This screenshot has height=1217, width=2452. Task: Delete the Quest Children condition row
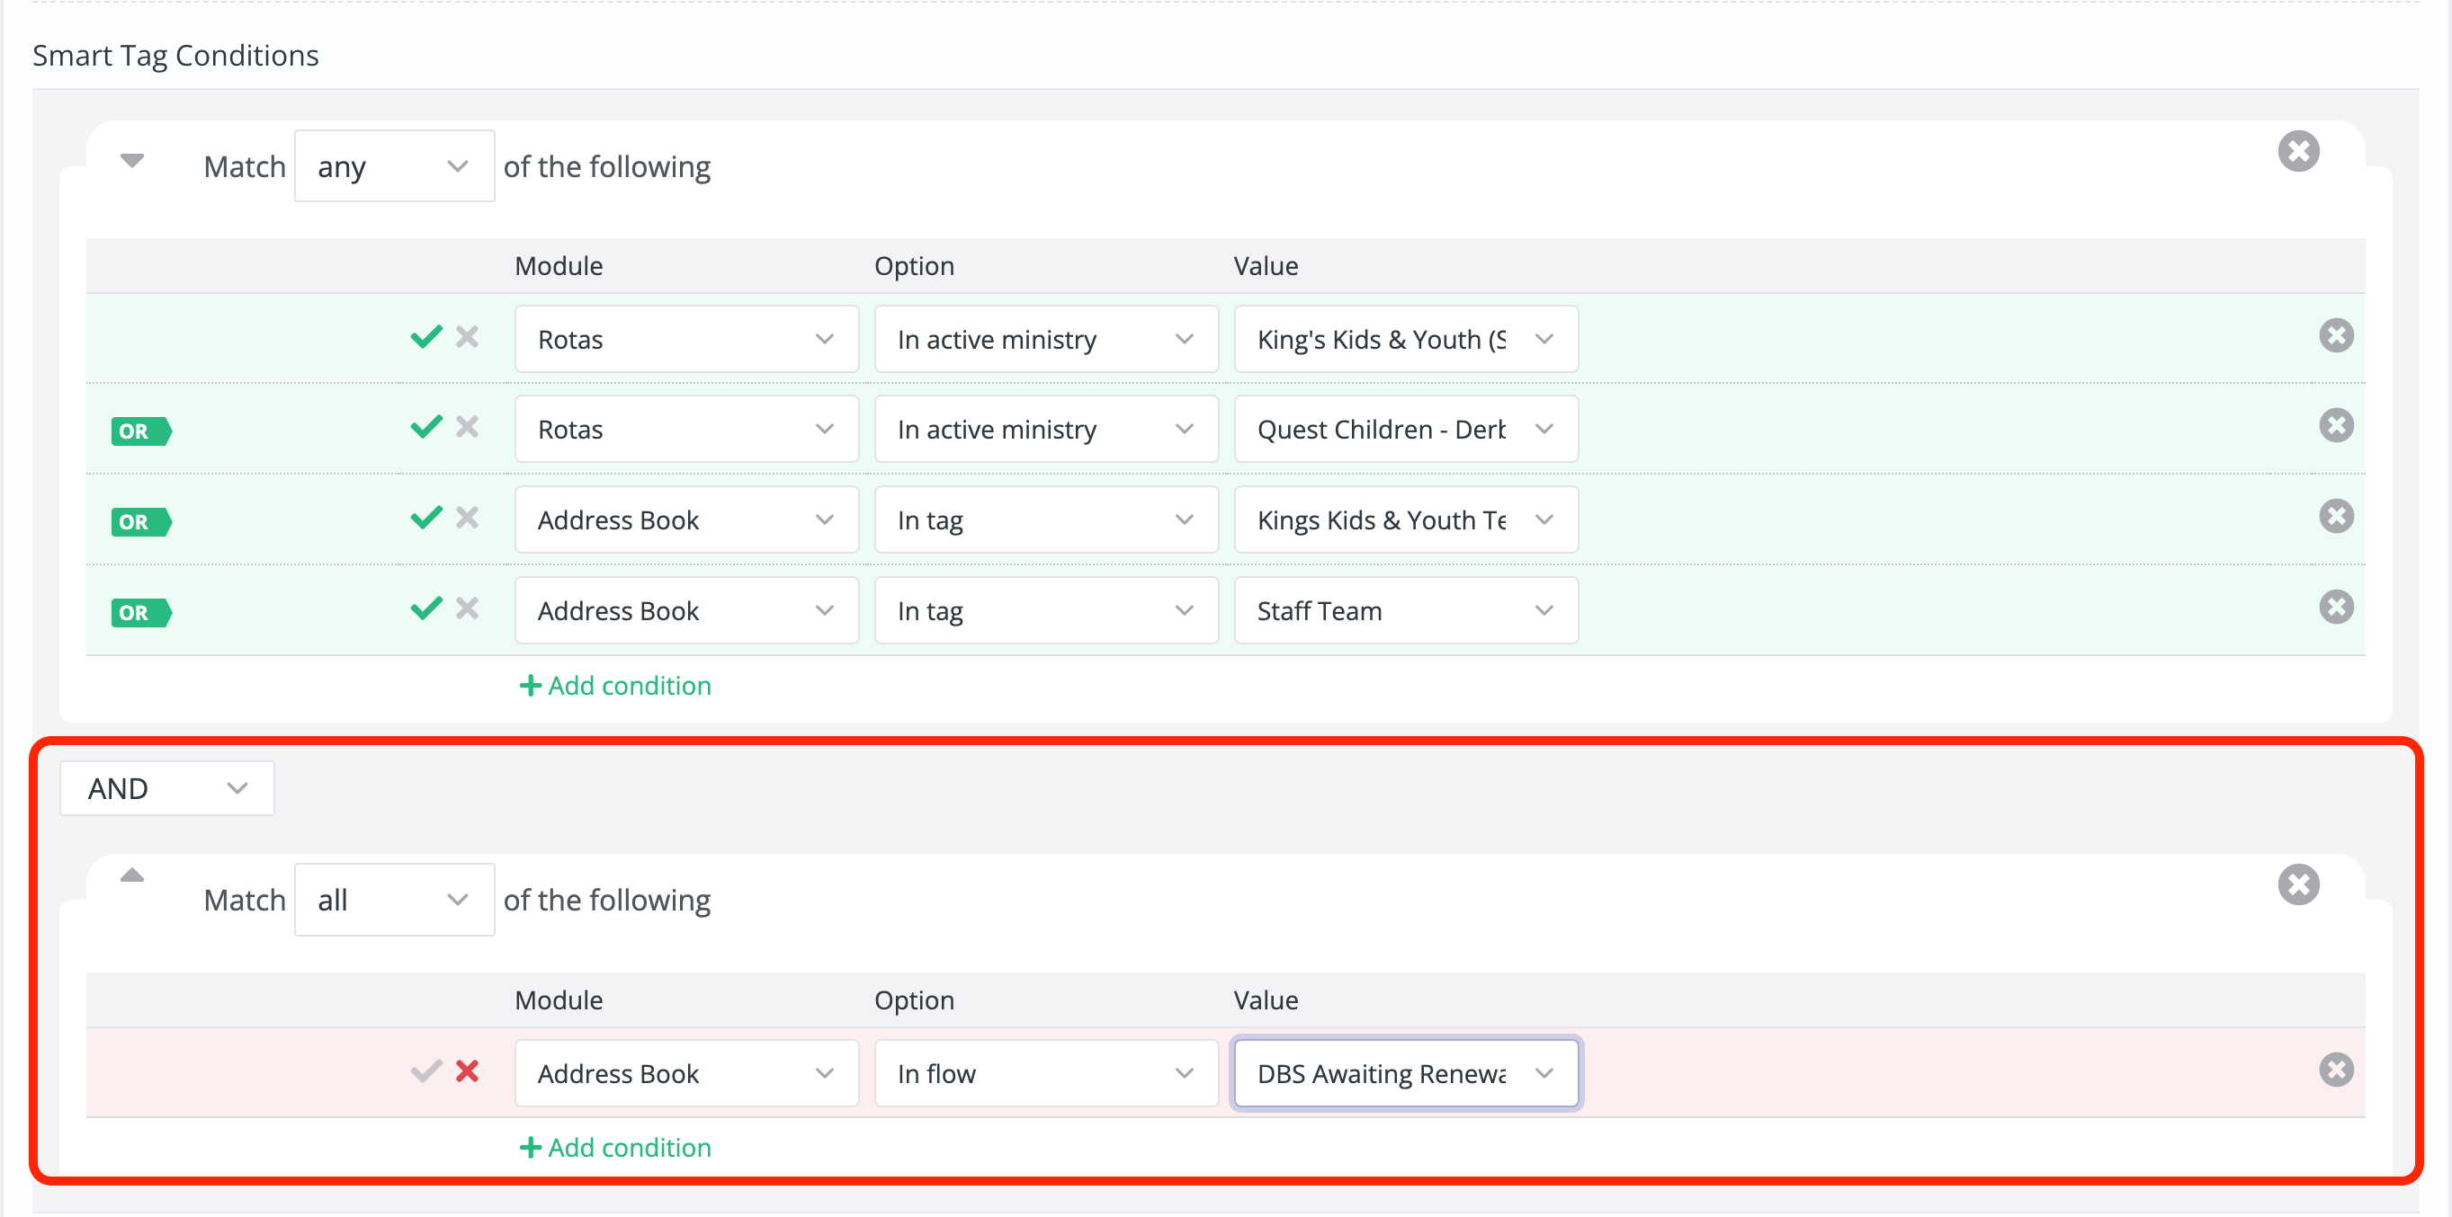click(x=2336, y=426)
